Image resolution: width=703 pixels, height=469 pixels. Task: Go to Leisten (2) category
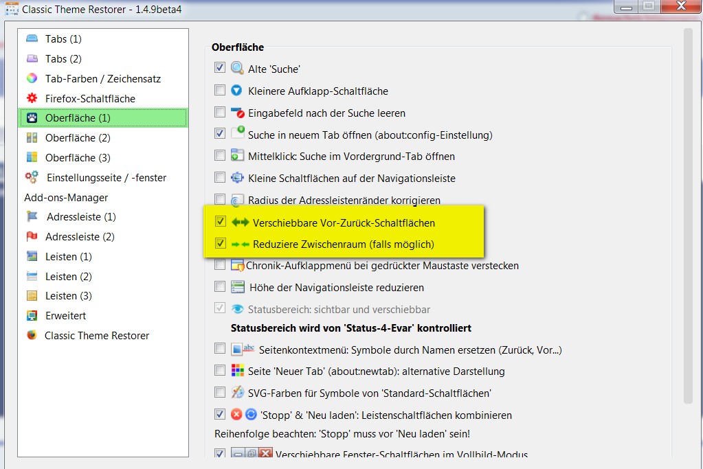(102, 276)
